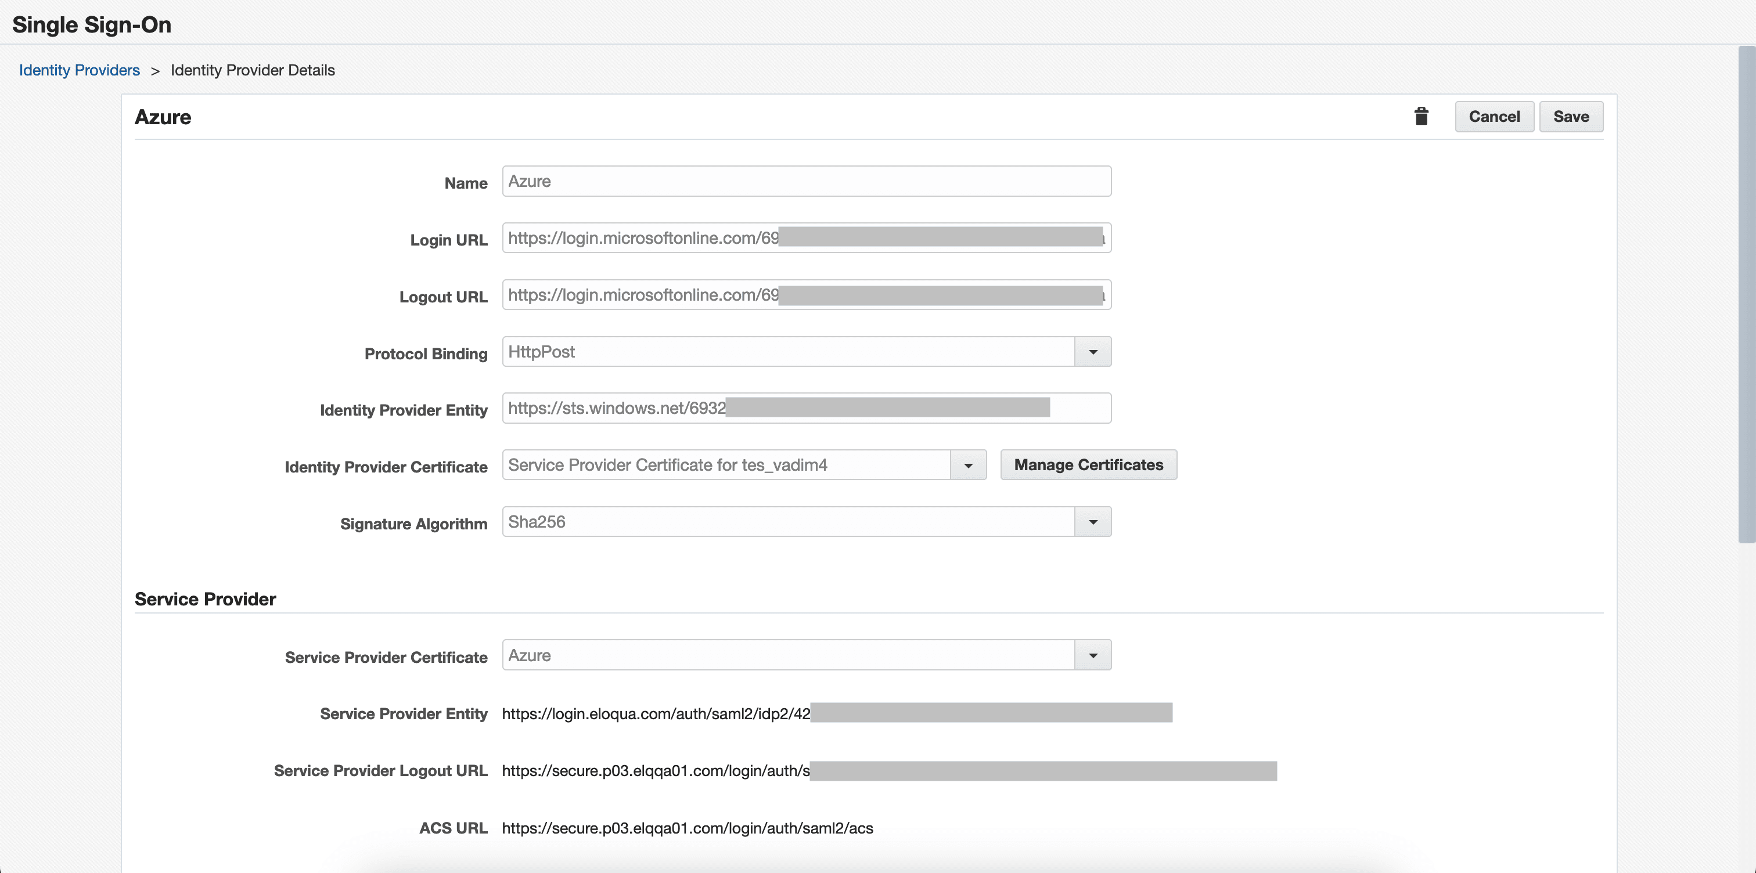1756x873 pixels.
Task: Click the Service Provider Certificate Azure box
Action: click(787, 655)
